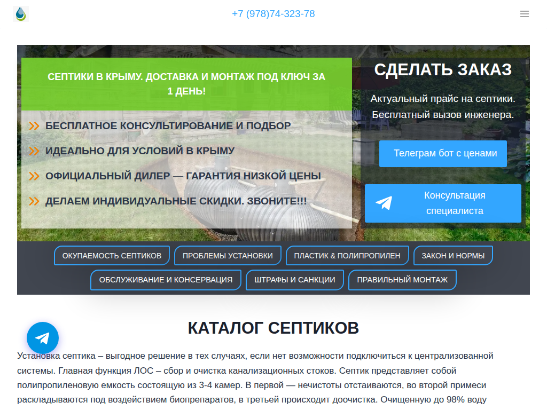Open the Проблемы установки topic
The image size is (547, 410).
228,256
